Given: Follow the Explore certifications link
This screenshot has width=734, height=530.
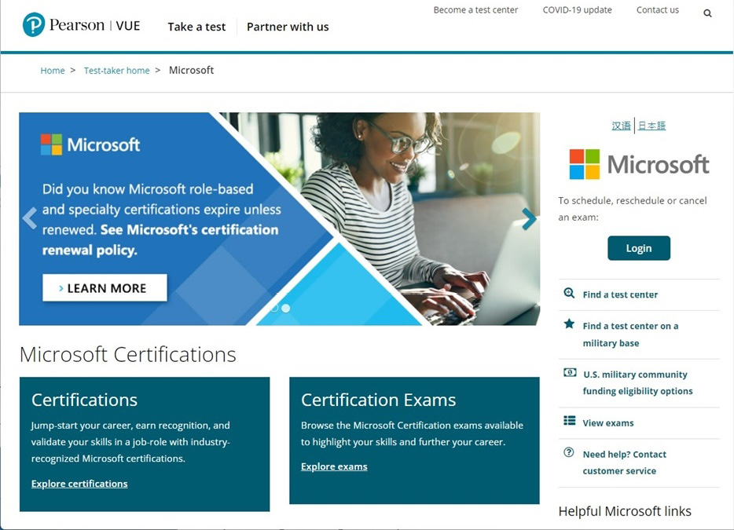Looking at the screenshot, I should [79, 484].
